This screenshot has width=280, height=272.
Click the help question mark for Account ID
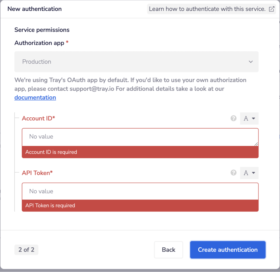[234, 118]
